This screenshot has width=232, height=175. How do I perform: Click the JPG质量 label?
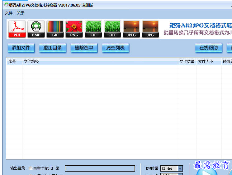[x=152, y=168]
